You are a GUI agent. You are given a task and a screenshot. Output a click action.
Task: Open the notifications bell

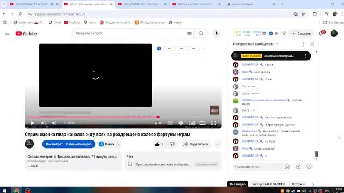(x=321, y=33)
